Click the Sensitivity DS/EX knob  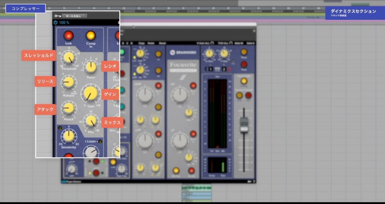point(68,136)
